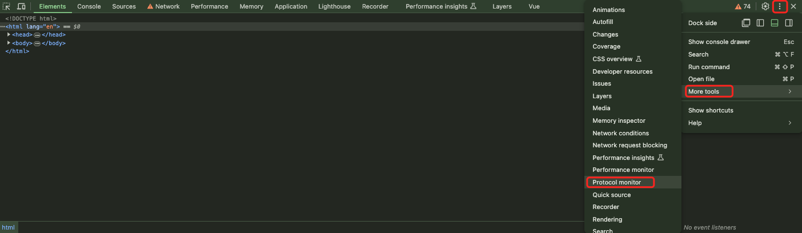Expand the body element node
Viewport: 802px width, 233px height.
point(9,43)
